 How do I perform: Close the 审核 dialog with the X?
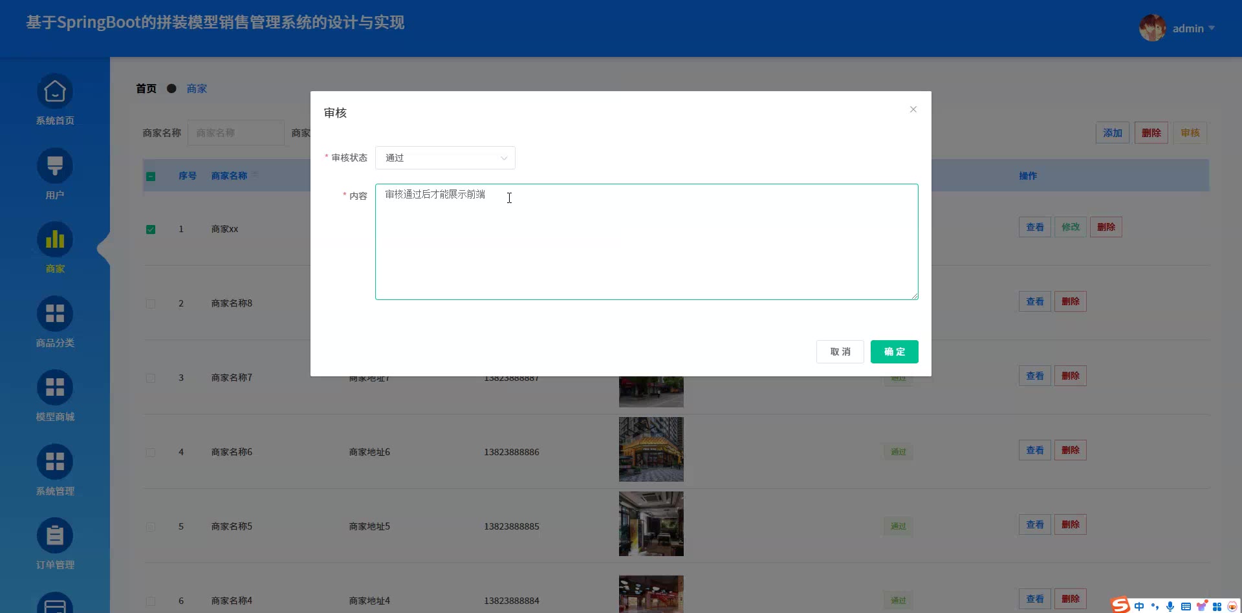tap(913, 109)
